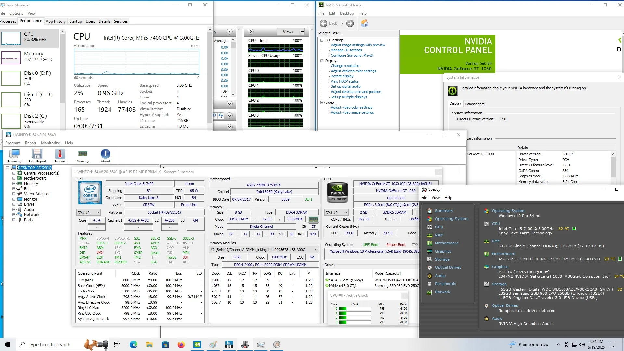Image resolution: width=624 pixels, height=351 pixels.
Task: Select Speccy Storage sidebar item
Action: pos(442,259)
